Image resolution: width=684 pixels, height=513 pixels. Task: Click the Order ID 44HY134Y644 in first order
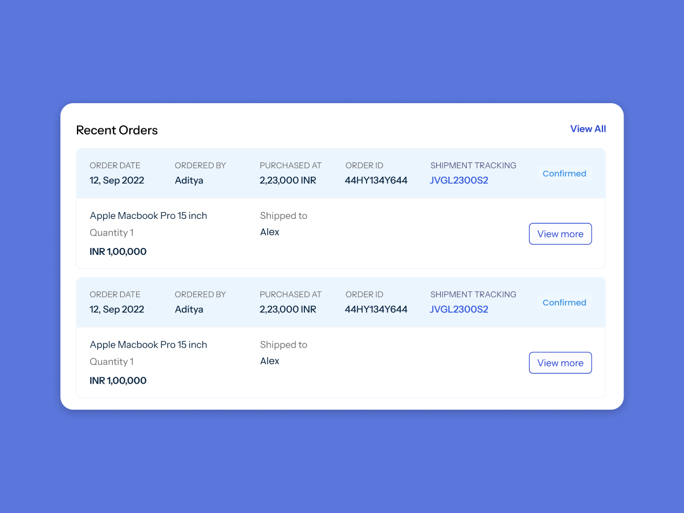click(376, 180)
